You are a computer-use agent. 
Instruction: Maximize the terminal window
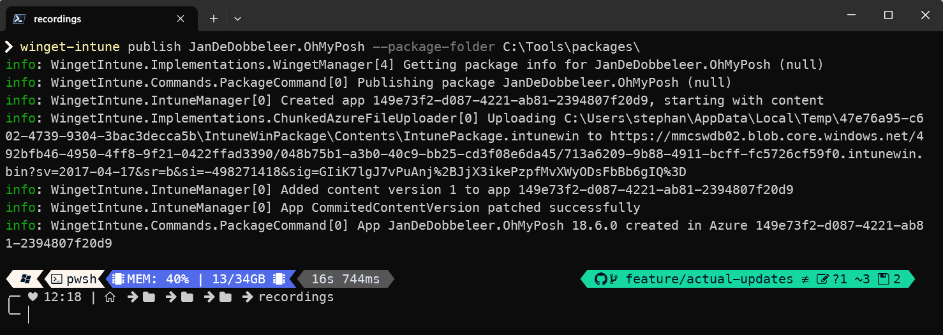[x=888, y=15]
